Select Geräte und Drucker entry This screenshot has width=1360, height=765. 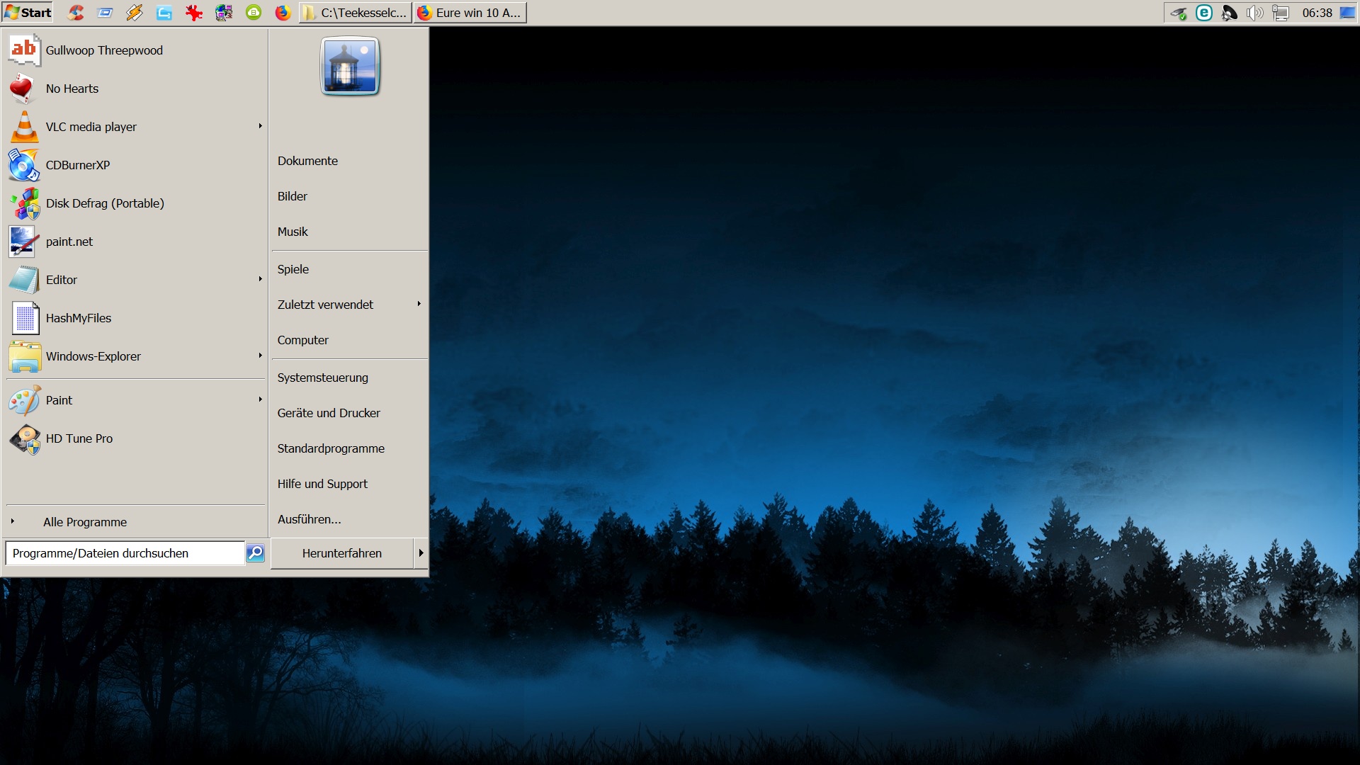(x=329, y=413)
